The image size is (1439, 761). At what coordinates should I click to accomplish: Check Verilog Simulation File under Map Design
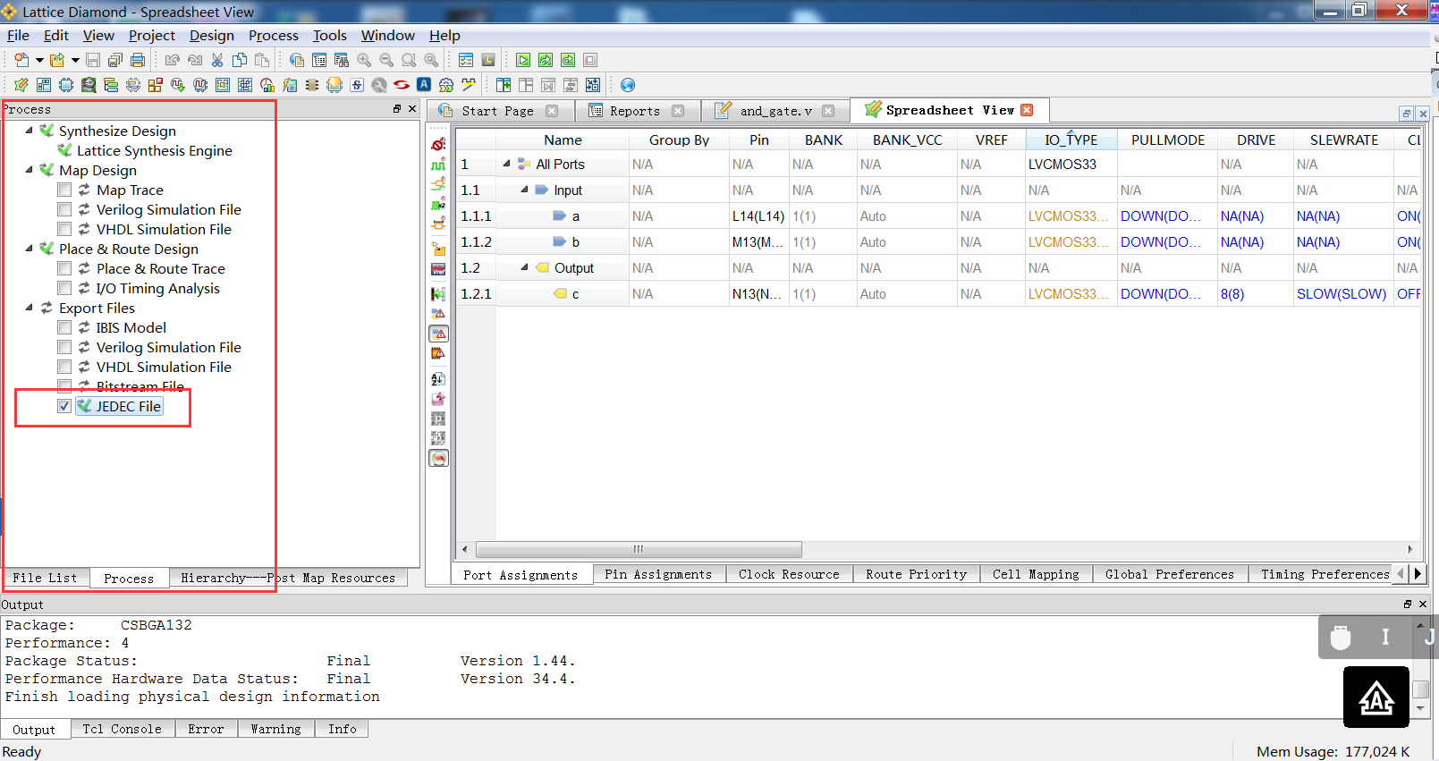point(64,209)
